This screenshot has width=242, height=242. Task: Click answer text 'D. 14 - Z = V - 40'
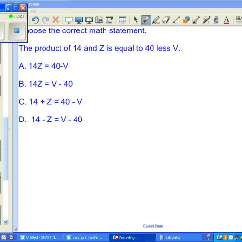(x=50, y=120)
